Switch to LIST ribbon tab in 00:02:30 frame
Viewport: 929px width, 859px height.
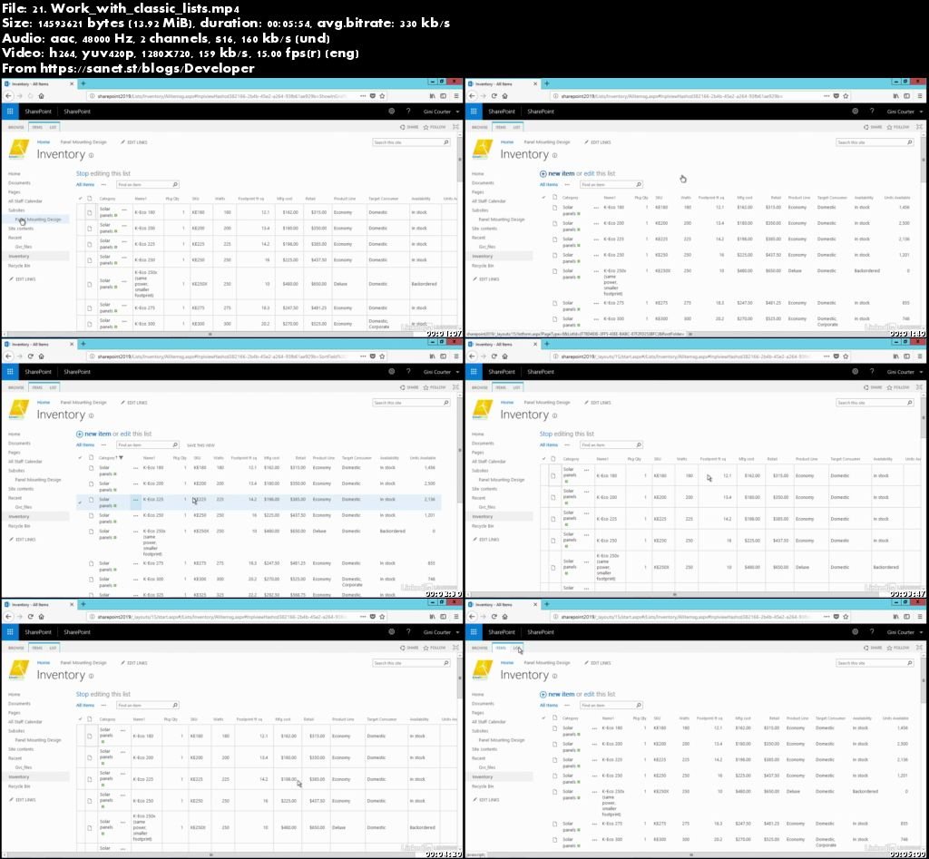pos(53,387)
